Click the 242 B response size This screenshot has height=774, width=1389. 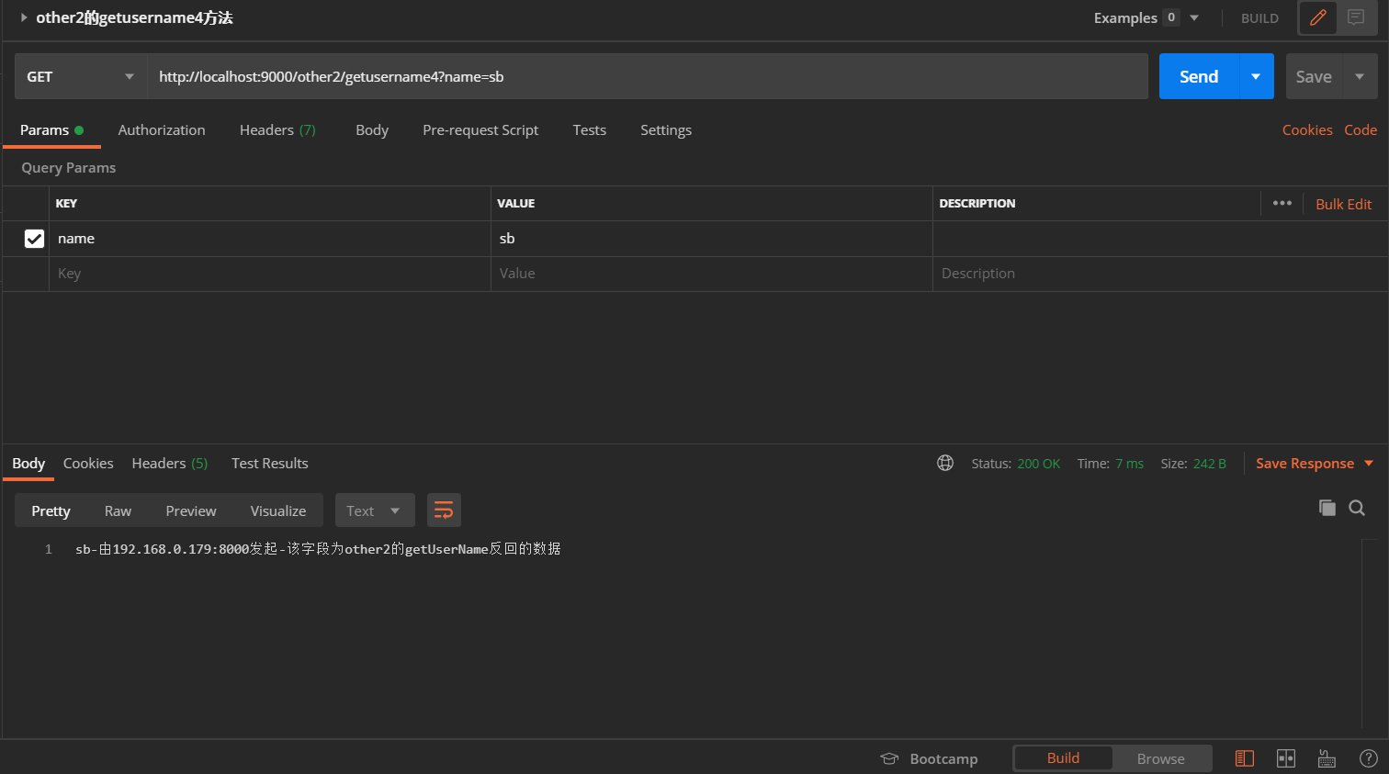(1210, 464)
